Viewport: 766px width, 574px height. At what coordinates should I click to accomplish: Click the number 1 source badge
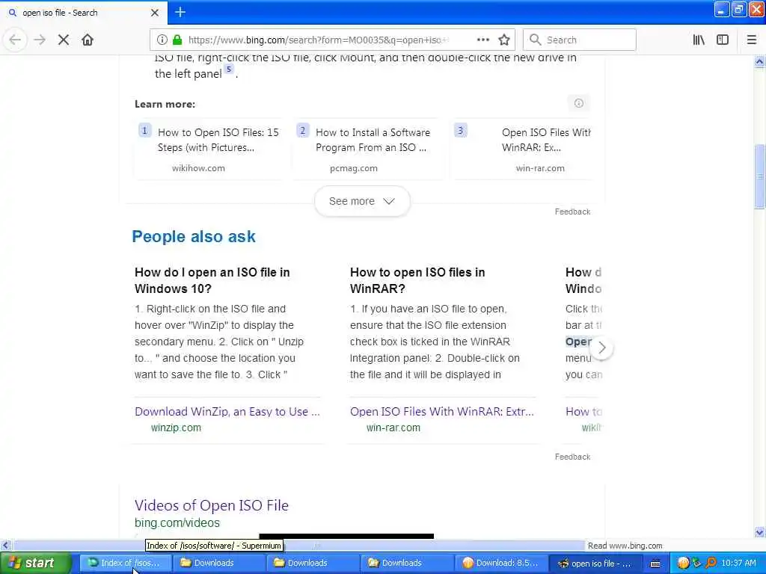144,130
